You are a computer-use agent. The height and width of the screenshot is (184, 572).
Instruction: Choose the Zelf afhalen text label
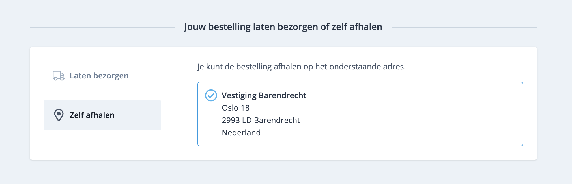click(92, 115)
